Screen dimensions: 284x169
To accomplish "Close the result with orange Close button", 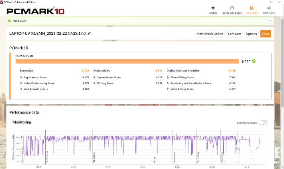I will point(266,34).
